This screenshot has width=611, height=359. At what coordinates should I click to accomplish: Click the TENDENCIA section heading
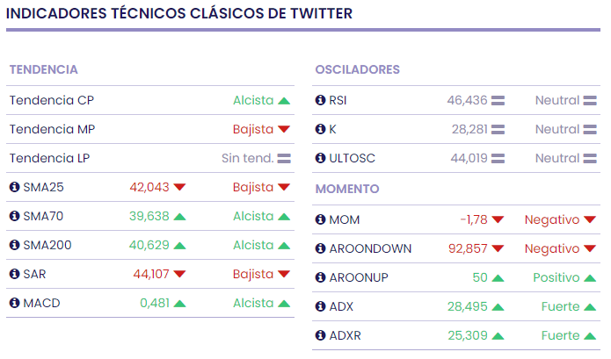pyautogui.click(x=43, y=69)
